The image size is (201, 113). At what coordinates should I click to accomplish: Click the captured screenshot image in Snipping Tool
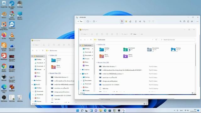tap(137, 62)
